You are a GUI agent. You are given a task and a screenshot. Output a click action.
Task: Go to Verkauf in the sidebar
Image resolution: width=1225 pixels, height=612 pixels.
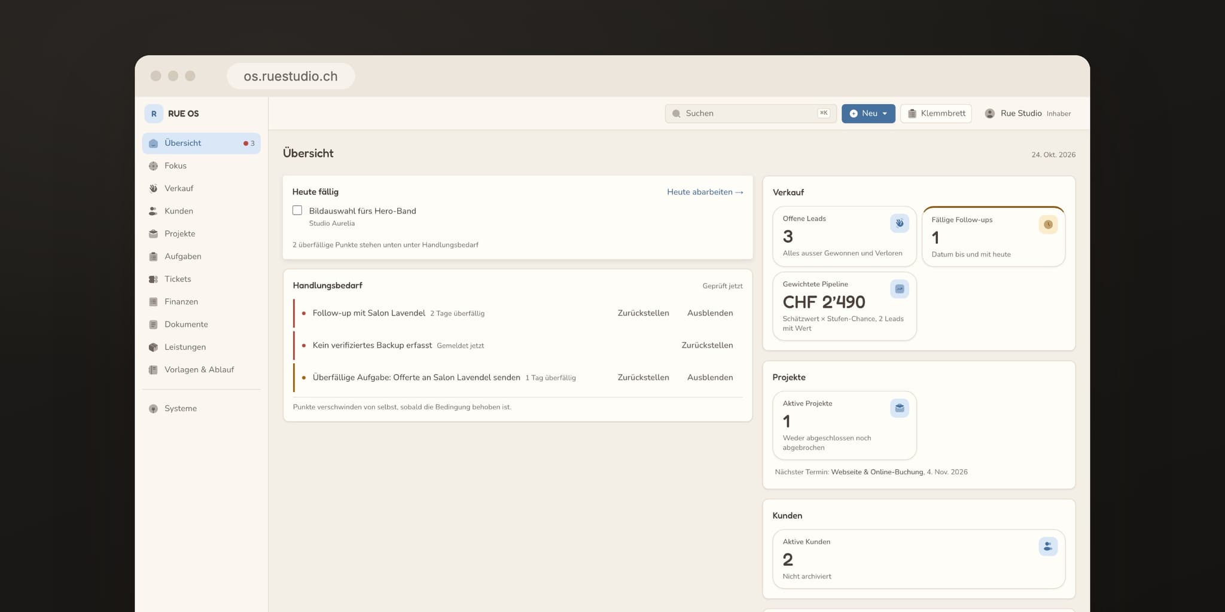202,189
